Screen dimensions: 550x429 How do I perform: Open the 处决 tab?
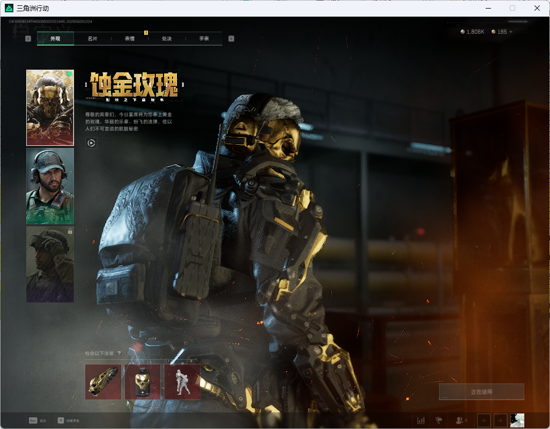coord(167,39)
